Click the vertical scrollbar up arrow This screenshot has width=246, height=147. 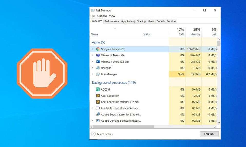point(219,39)
